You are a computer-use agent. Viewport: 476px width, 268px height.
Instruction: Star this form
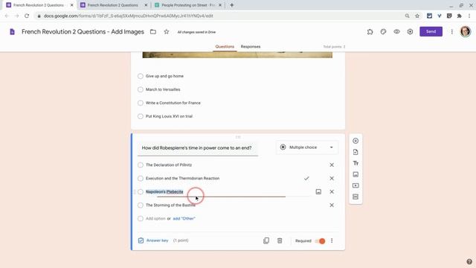point(167,31)
